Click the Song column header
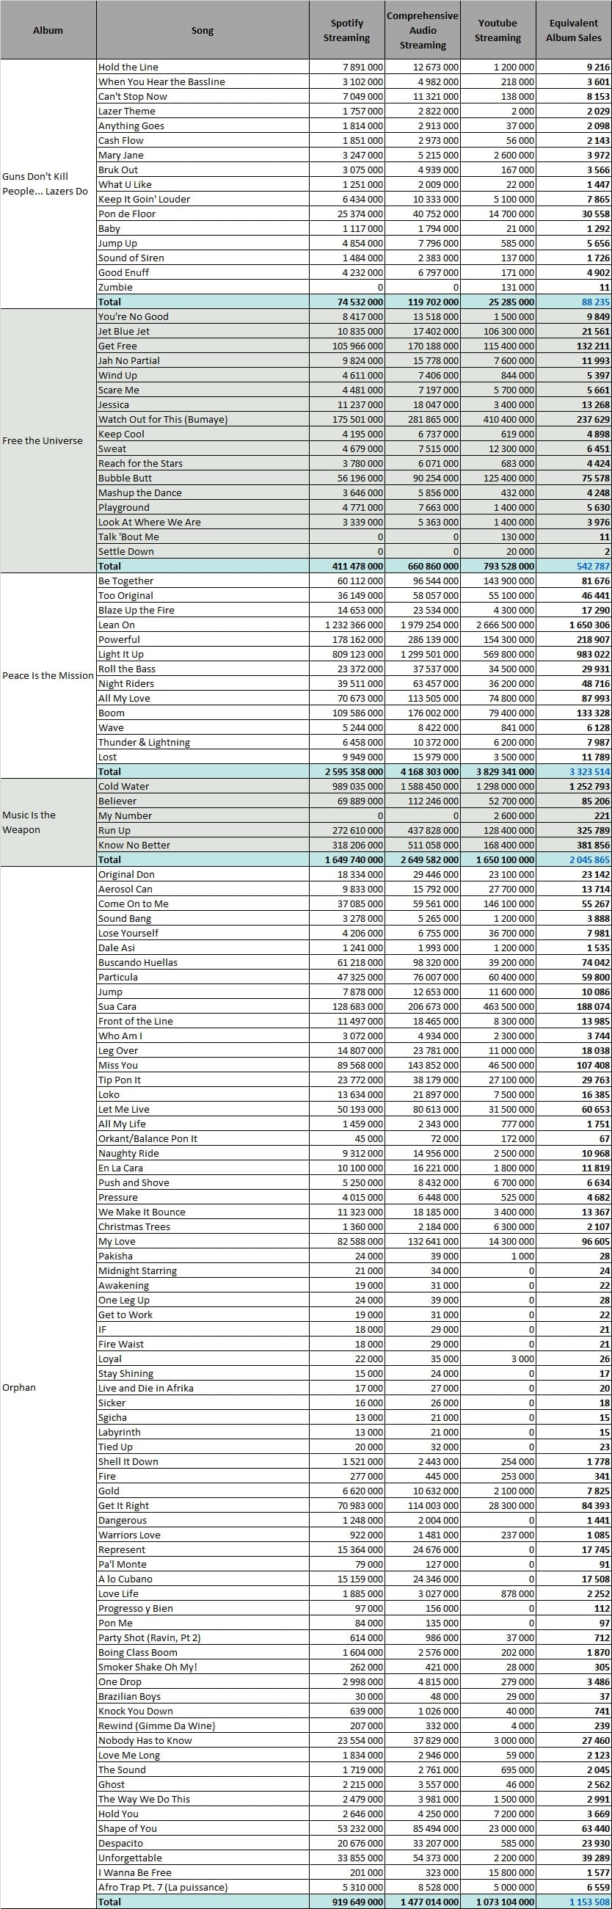This screenshot has height=1909, width=612. click(x=203, y=30)
